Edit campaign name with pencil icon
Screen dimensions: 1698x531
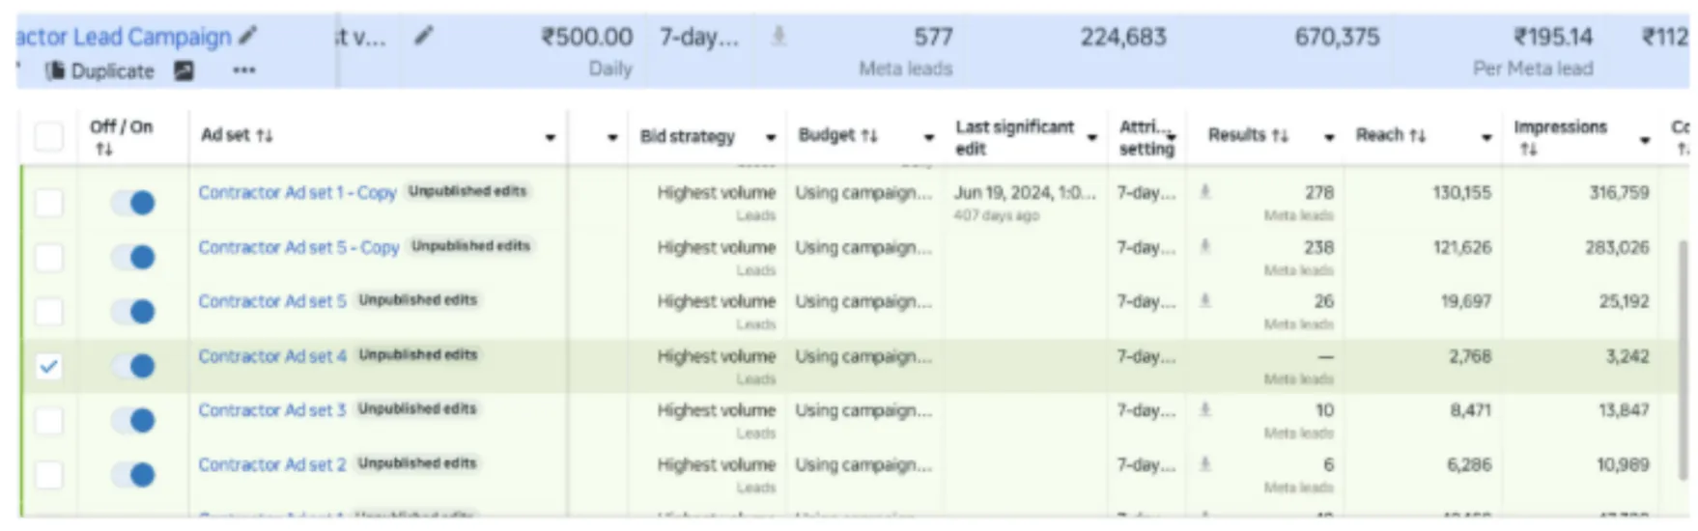click(248, 37)
